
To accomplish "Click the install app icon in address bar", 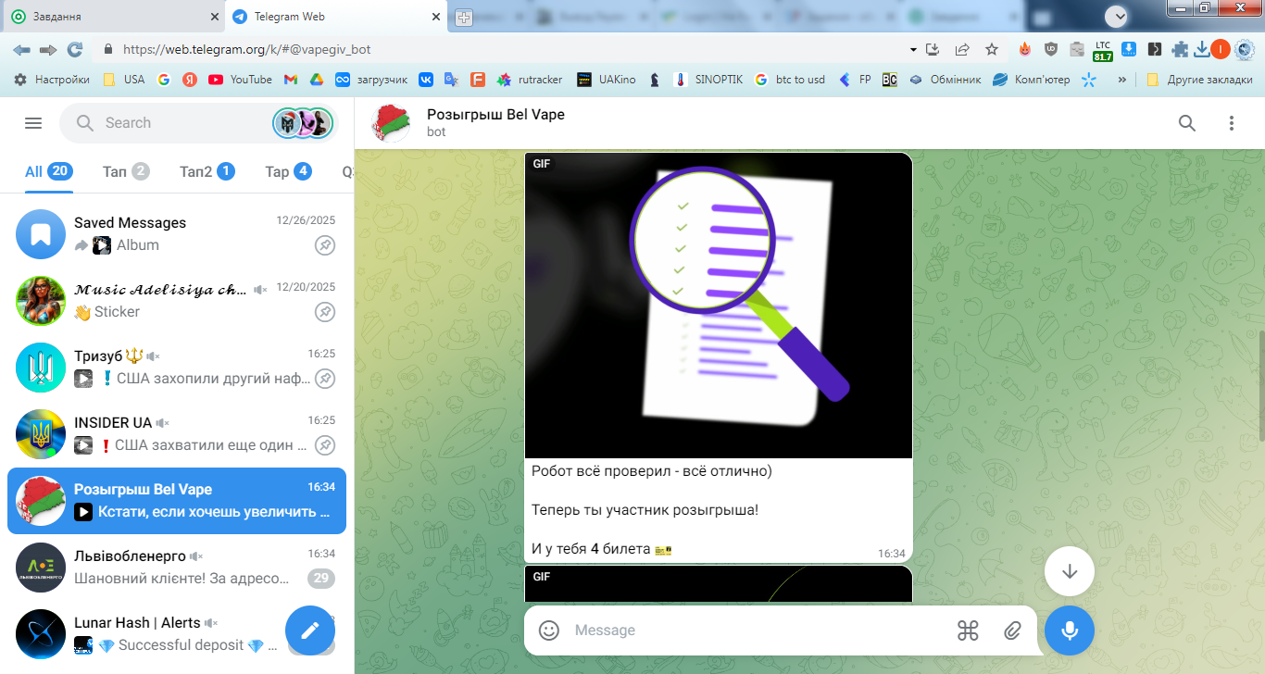I will [x=933, y=49].
